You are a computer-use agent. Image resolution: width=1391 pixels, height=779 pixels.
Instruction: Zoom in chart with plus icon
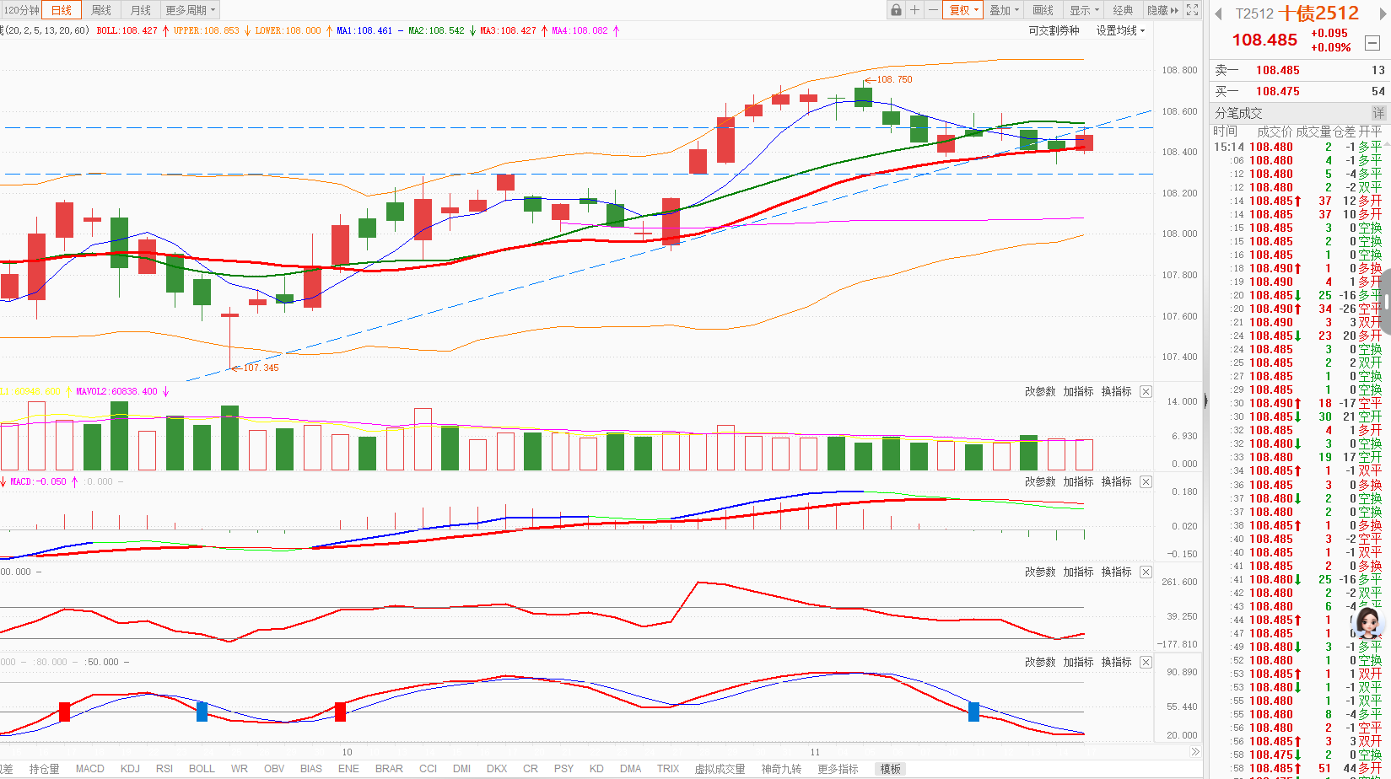coord(914,10)
